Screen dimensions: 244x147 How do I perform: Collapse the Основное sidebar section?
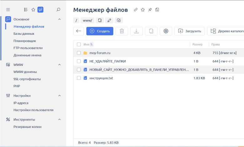(59, 19)
